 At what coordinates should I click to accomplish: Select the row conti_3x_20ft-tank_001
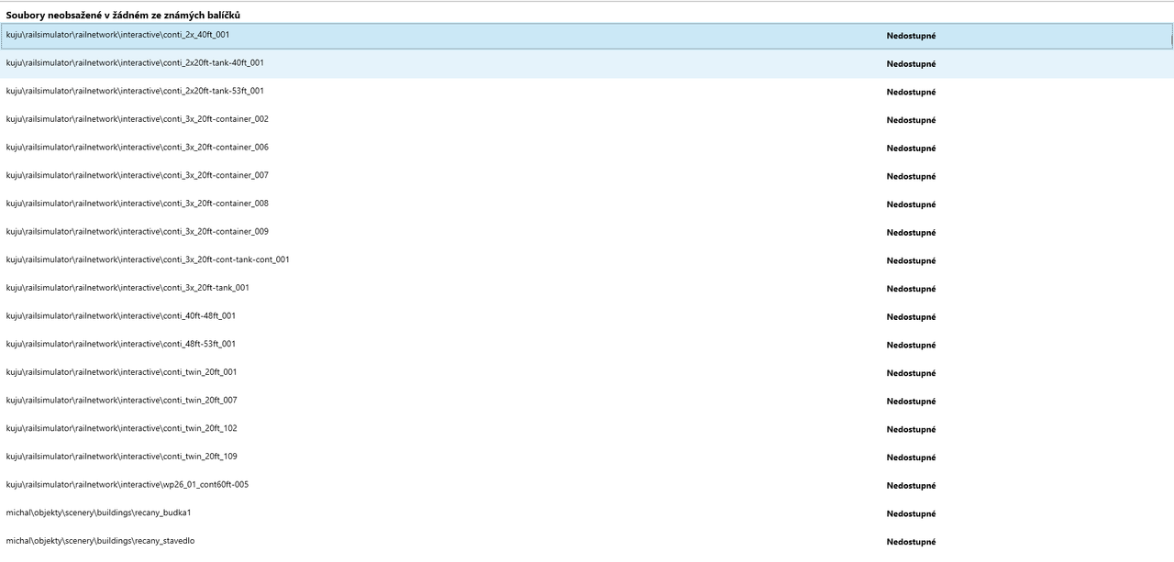coord(587,289)
